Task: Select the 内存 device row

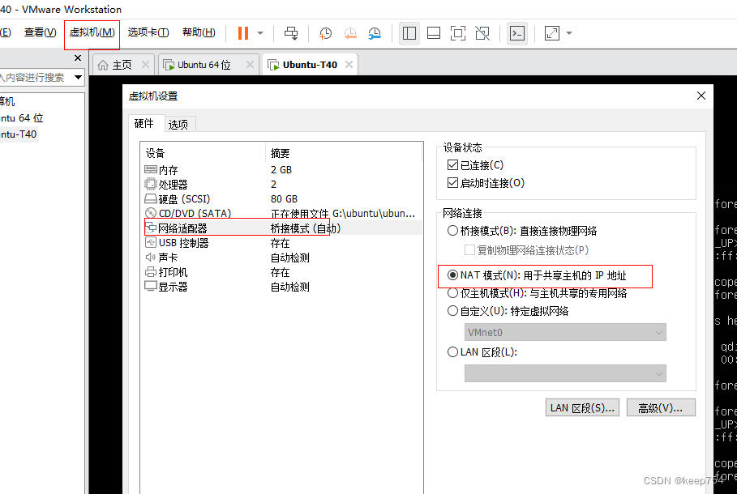Action: [282, 169]
